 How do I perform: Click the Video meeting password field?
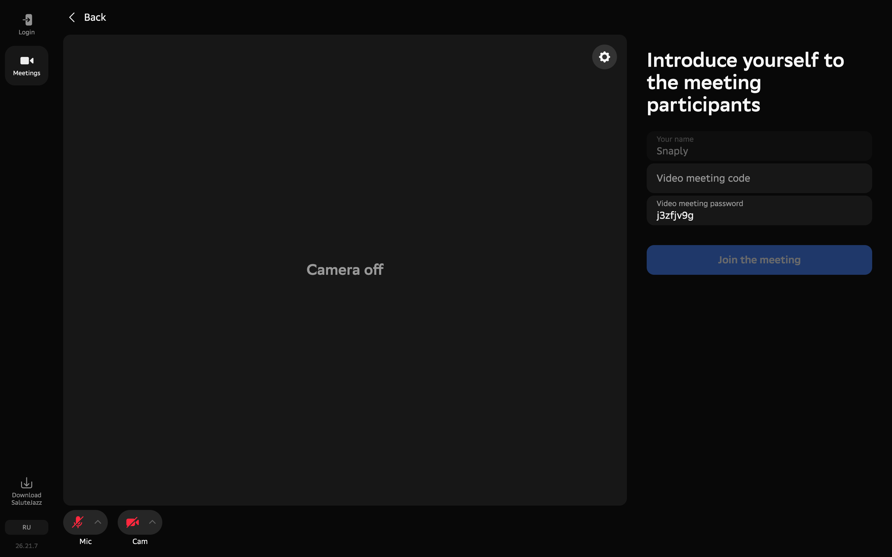click(759, 210)
